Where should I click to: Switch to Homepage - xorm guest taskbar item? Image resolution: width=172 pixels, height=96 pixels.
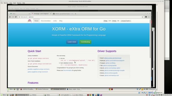59,89
